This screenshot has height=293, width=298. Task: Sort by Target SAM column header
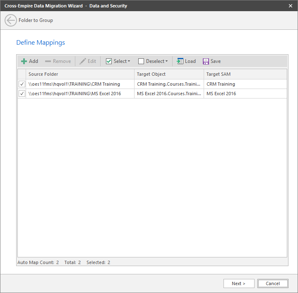[x=245, y=74]
